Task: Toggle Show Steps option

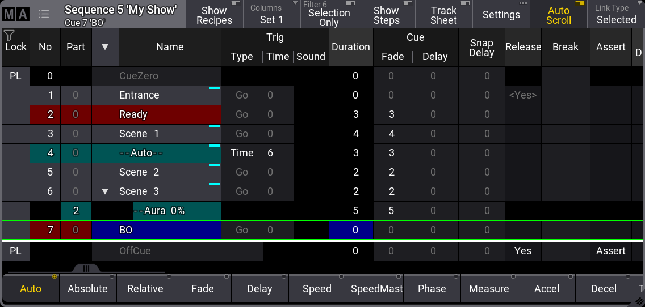Action: pos(386,15)
